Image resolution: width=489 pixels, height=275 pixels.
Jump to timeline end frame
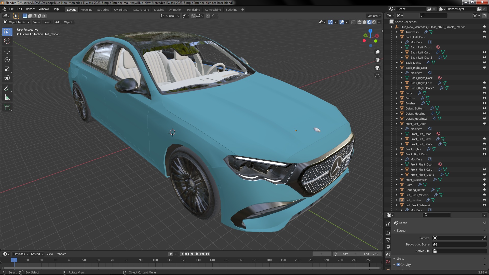point(207,254)
